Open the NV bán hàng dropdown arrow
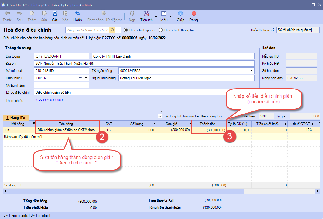Screen dimensions: 323x219 (86, 85)
